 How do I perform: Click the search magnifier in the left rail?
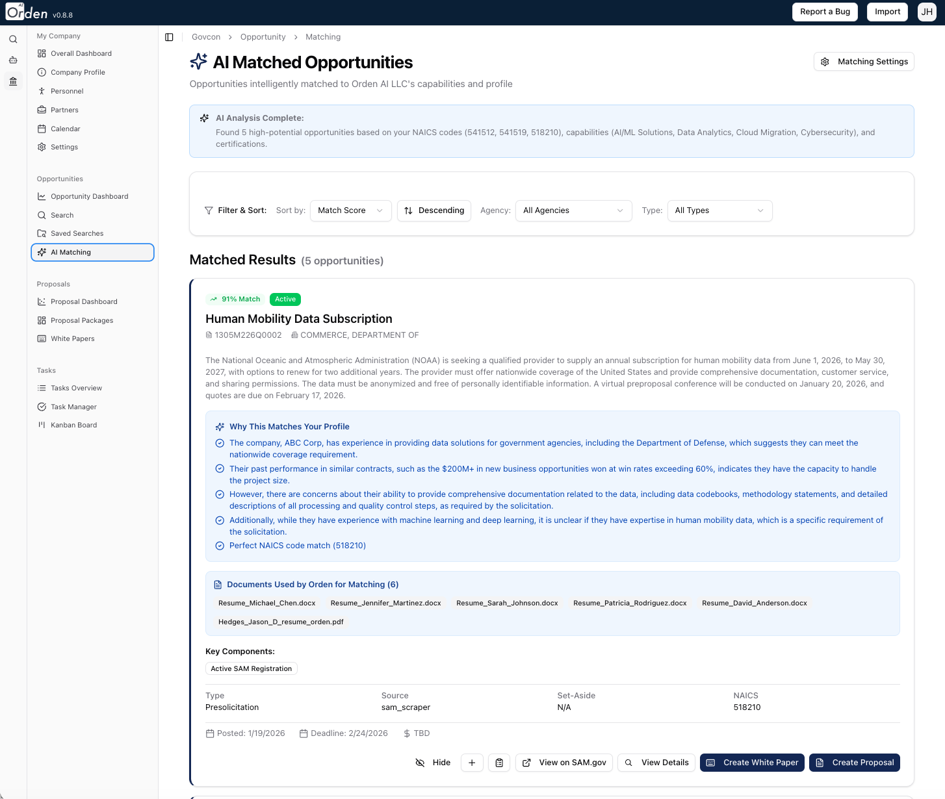pyautogui.click(x=13, y=39)
